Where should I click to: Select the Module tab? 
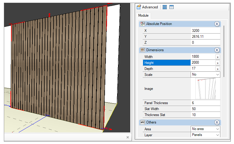pyautogui.click(x=143, y=15)
